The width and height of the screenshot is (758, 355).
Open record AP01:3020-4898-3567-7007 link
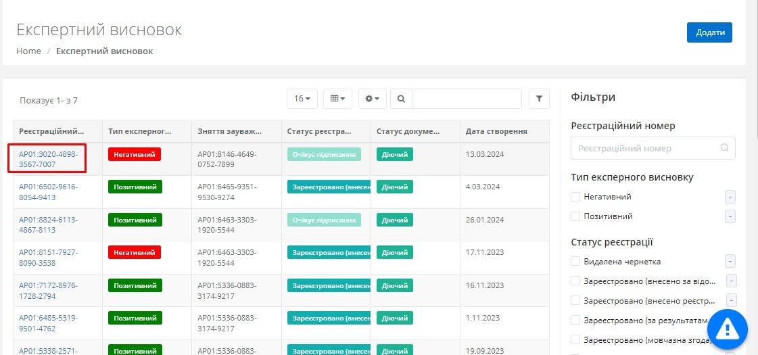pos(48,159)
